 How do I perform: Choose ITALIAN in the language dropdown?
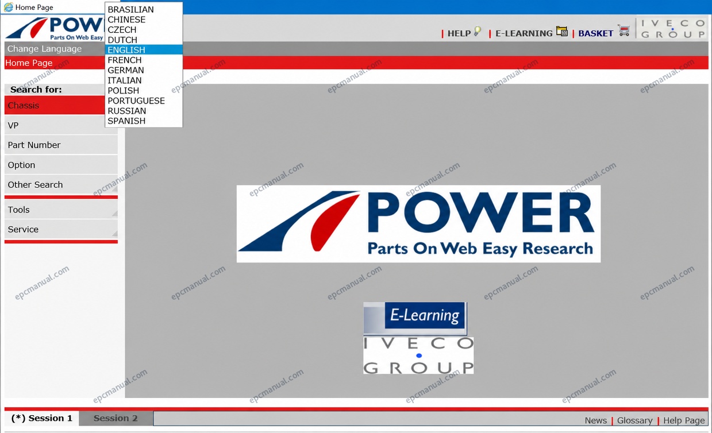pos(125,80)
